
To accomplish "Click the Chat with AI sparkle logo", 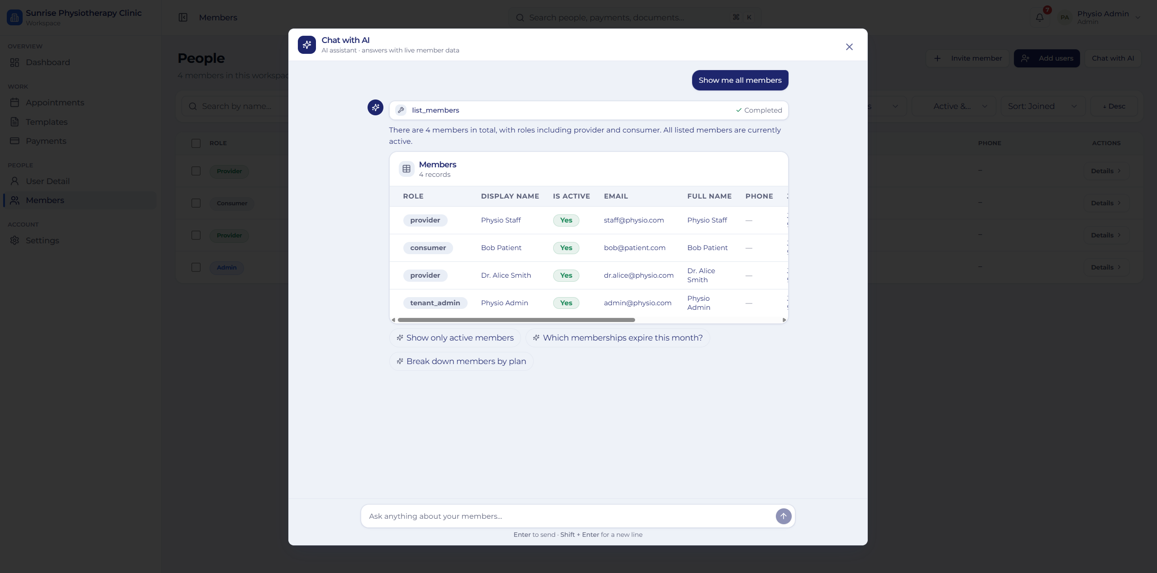I will pyautogui.click(x=307, y=45).
